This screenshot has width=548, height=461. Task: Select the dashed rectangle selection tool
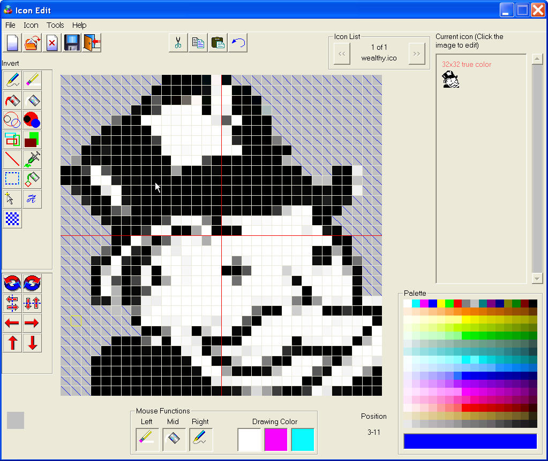tap(12, 179)
